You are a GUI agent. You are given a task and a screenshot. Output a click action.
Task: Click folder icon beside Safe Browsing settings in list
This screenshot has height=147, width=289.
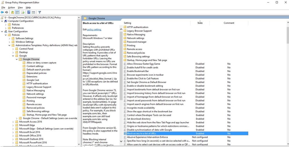click(125, 57)
